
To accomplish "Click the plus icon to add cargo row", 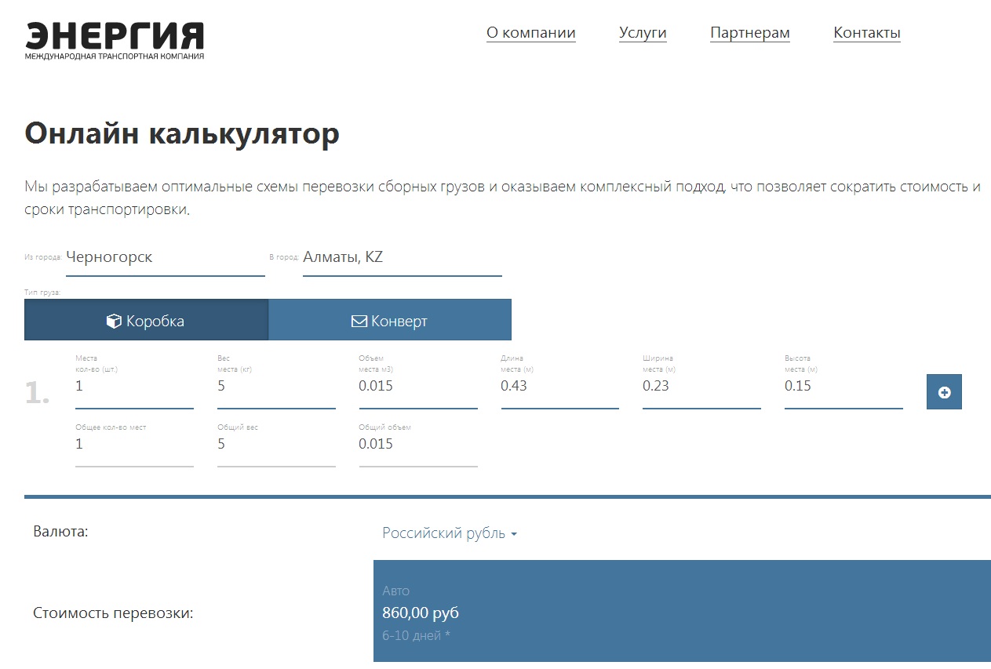I will [x=944, y=392].
